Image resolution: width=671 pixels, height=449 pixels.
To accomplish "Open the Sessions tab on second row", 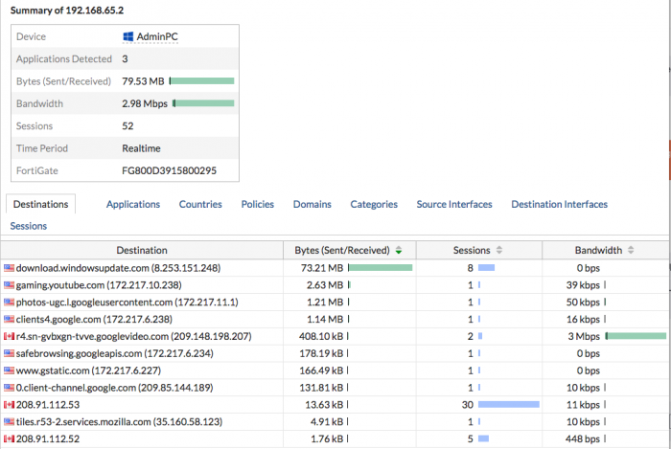I will [x=28, y=226].
